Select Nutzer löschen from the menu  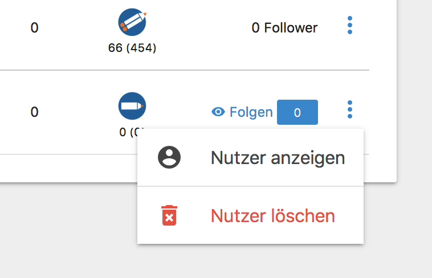coord(250,215)
